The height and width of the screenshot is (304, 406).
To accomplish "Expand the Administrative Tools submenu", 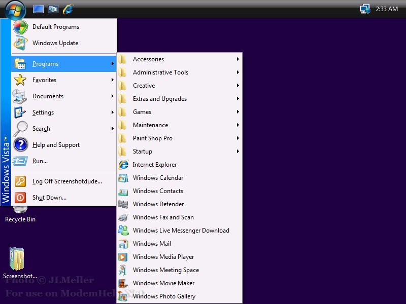I will 160,72.
